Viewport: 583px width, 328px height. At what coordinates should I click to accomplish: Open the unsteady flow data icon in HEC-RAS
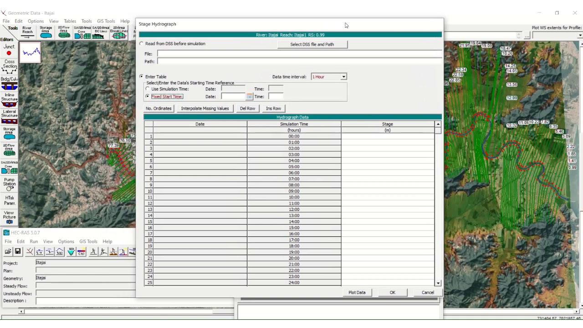(60, 251)
